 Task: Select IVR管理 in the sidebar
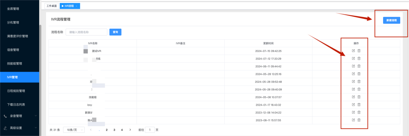click(x=19, y=77)
